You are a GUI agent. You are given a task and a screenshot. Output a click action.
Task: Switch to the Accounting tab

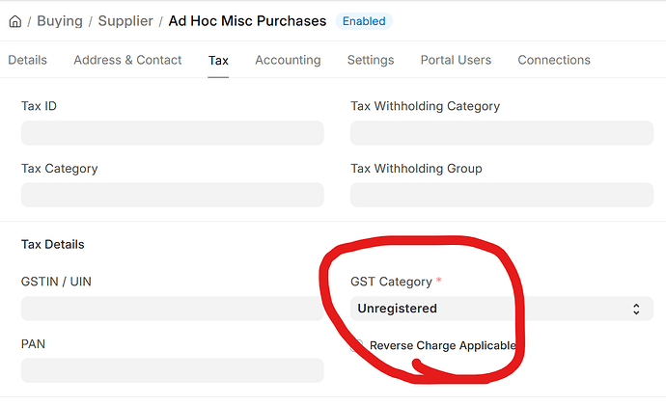[x=288, y=60]
